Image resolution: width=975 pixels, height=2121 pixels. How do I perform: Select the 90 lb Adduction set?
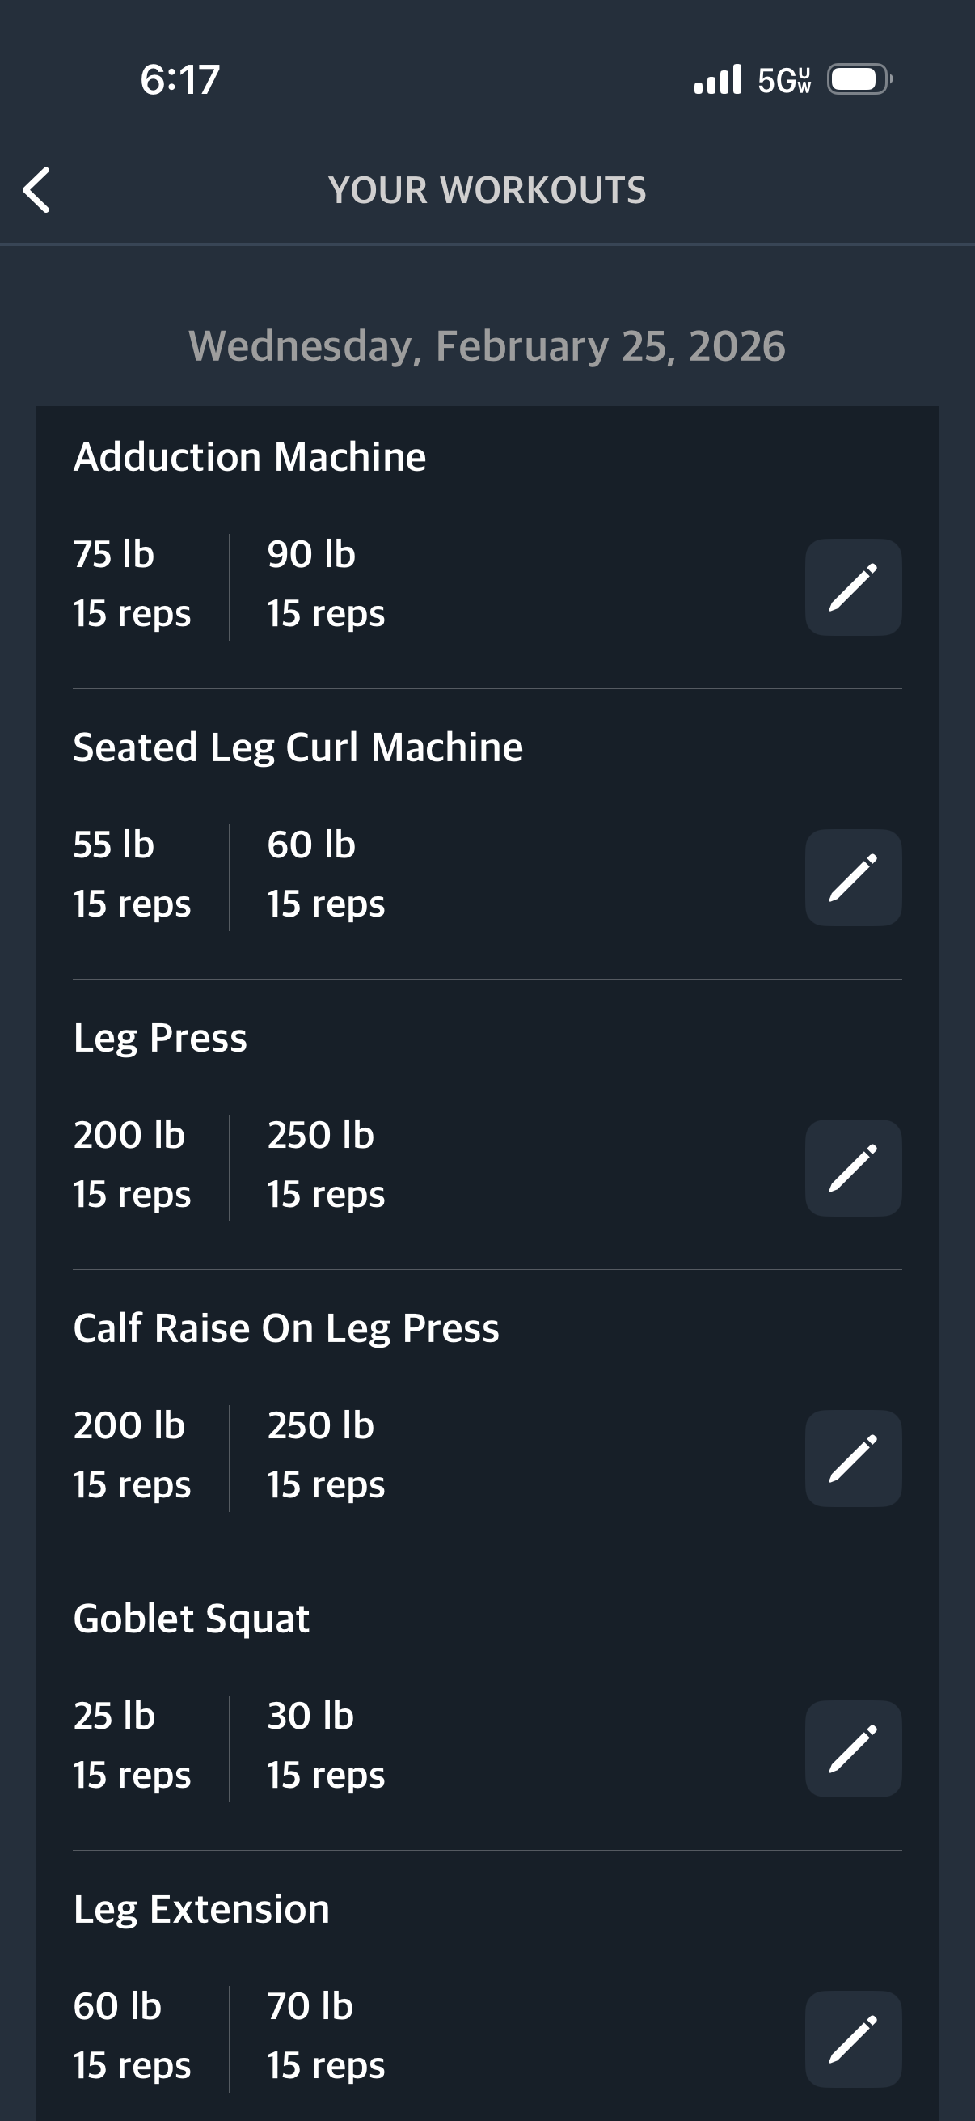(326, 584)
